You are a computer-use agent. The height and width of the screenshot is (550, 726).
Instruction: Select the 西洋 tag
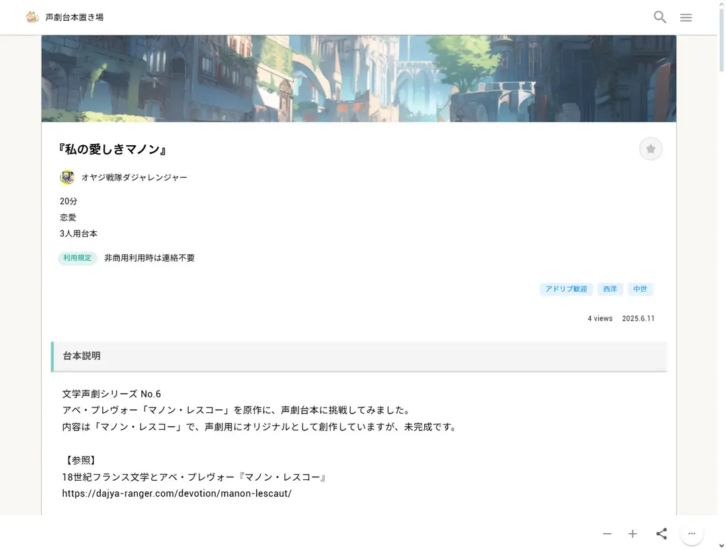(x=610, y=289)
